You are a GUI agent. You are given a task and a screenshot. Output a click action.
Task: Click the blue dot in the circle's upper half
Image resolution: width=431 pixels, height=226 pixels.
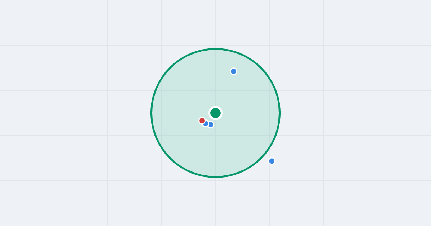click(233, 71)
